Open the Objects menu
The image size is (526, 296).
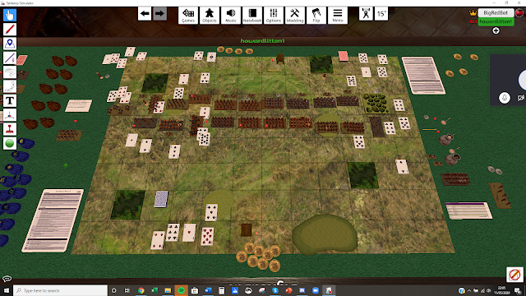[210, 15]
